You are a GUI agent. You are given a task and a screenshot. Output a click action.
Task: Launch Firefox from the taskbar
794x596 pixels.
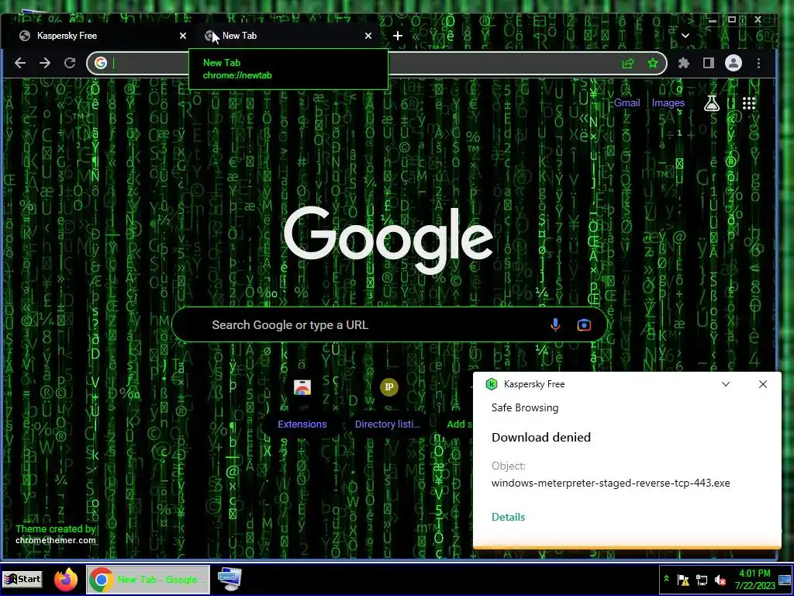66,579
